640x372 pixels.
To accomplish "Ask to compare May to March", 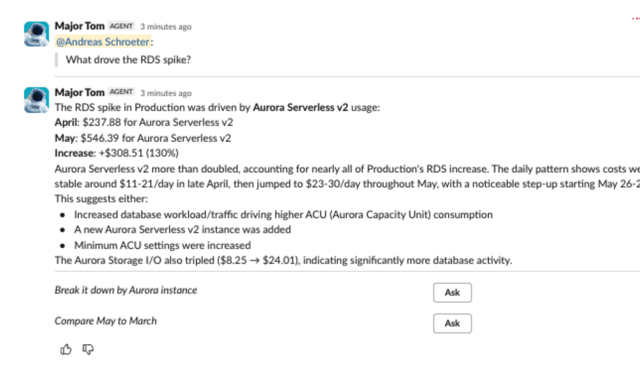I will coord(452,324).
